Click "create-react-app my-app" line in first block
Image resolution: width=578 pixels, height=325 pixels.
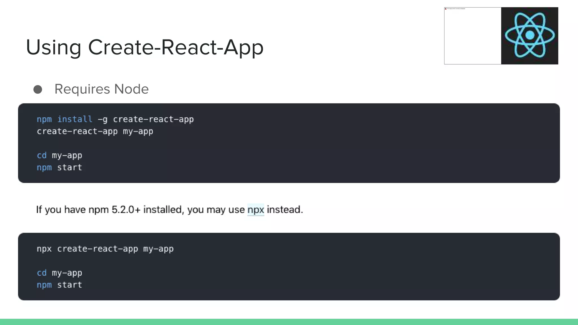95,131
